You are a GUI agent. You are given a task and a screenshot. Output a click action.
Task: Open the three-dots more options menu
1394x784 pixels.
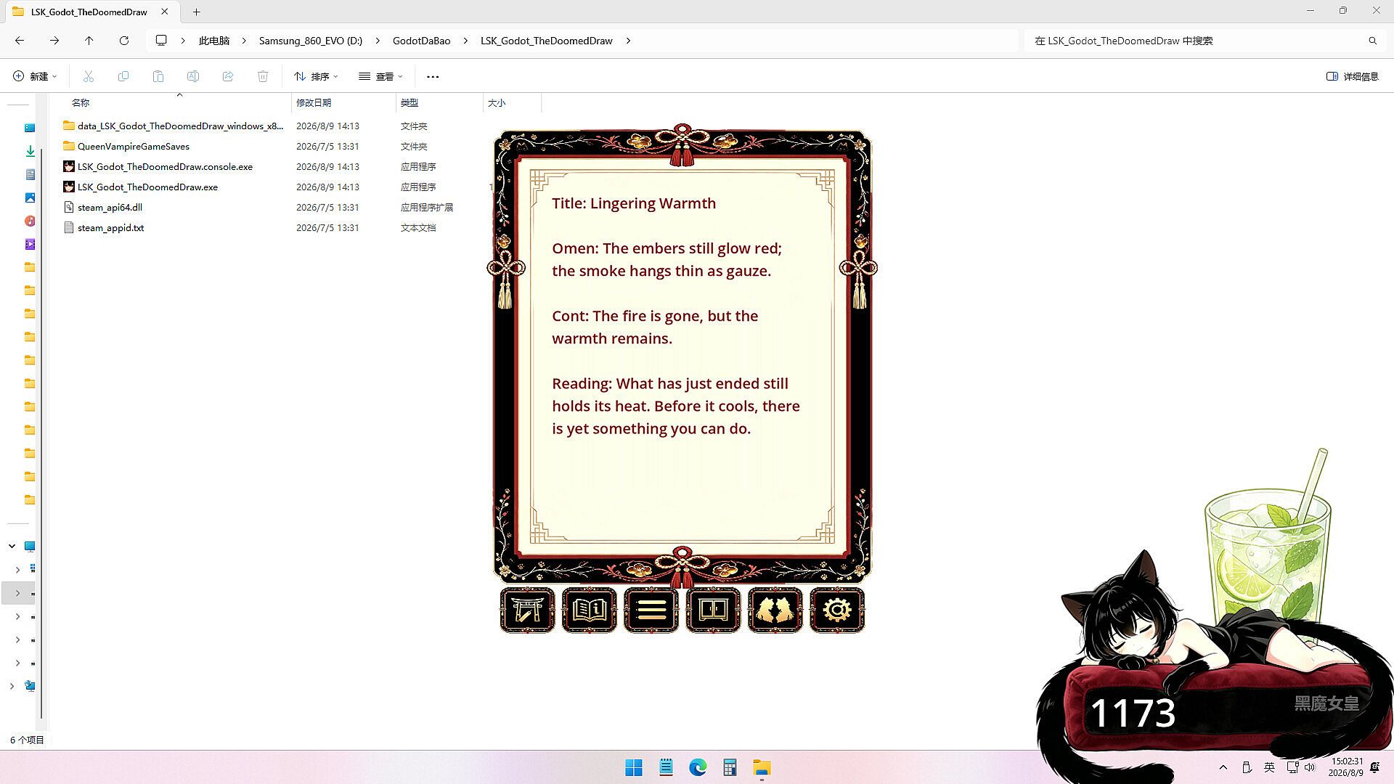click(433, 76)
